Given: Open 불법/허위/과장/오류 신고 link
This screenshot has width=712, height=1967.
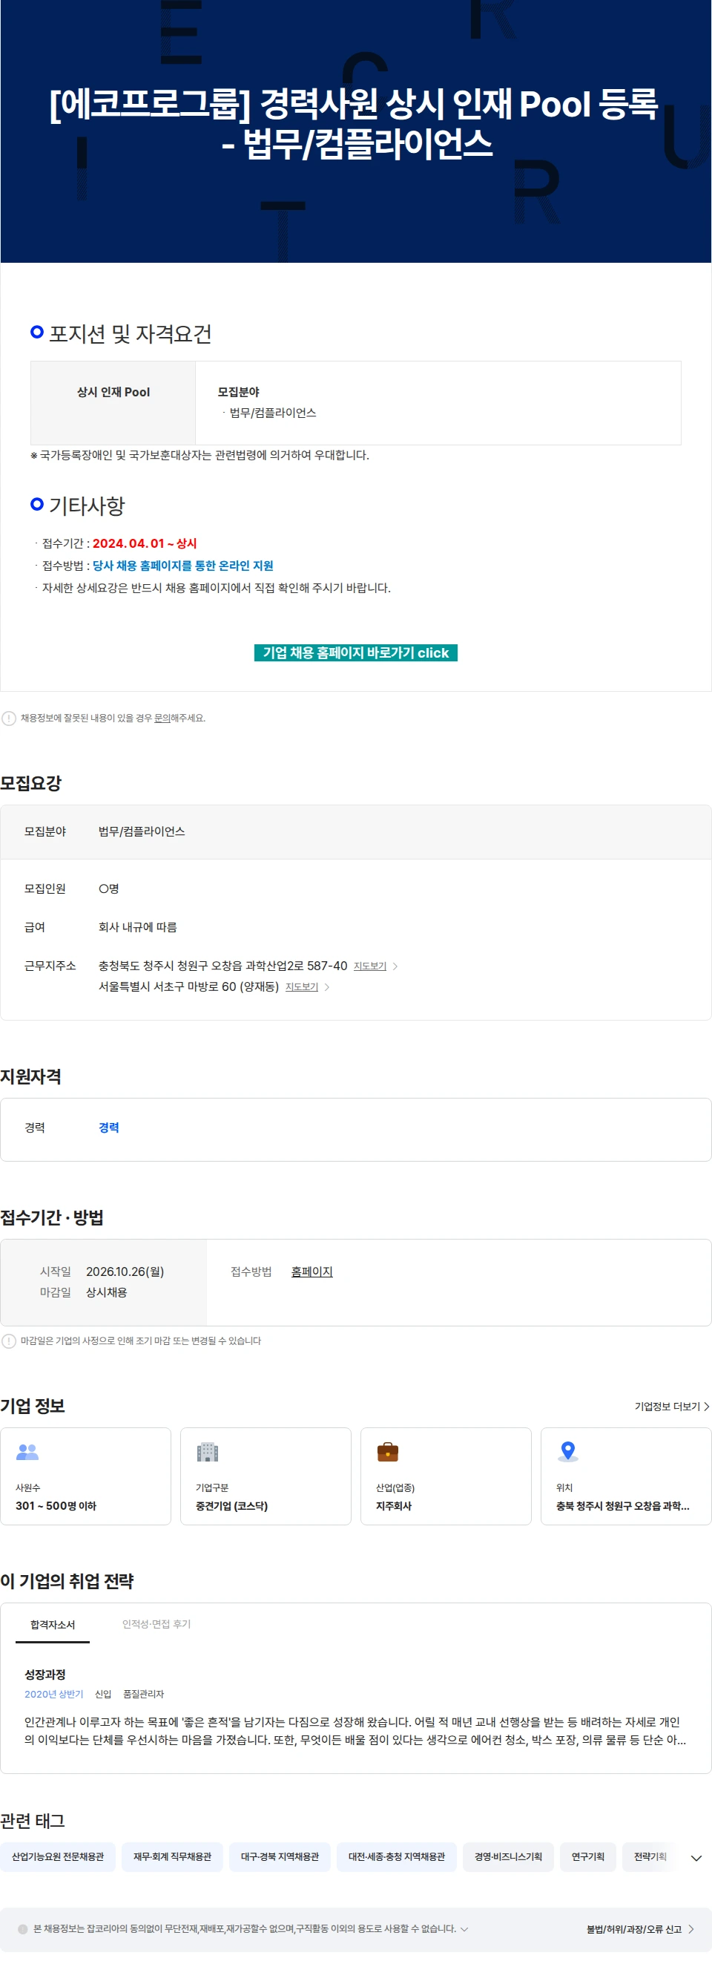Looking at the screenshot, I should pos(640,1929).
